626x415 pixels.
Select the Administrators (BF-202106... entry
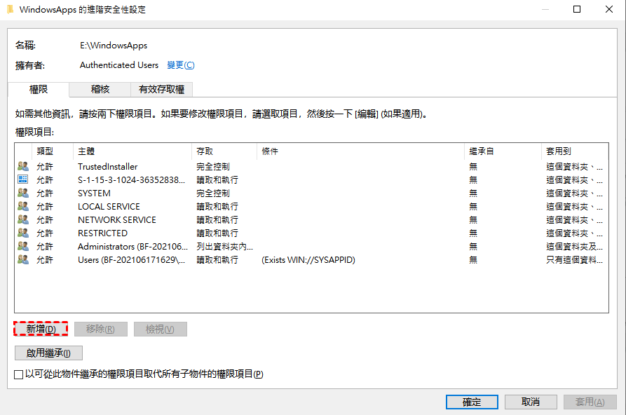pos(311,247)
